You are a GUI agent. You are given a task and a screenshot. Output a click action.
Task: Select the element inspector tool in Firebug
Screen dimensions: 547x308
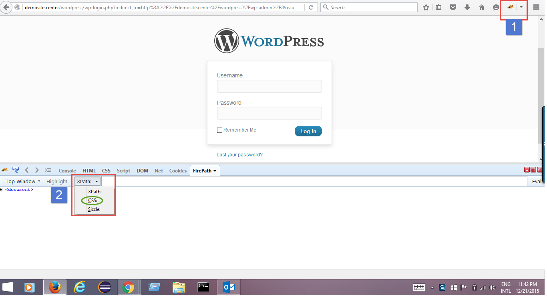point(16,170)
